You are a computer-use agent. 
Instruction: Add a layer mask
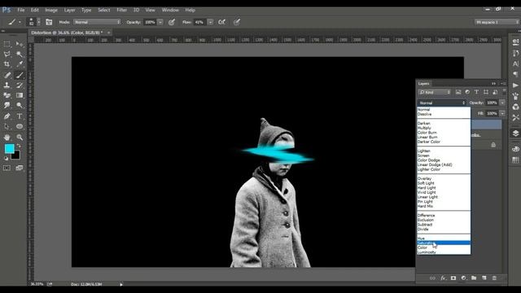point(453,278)
